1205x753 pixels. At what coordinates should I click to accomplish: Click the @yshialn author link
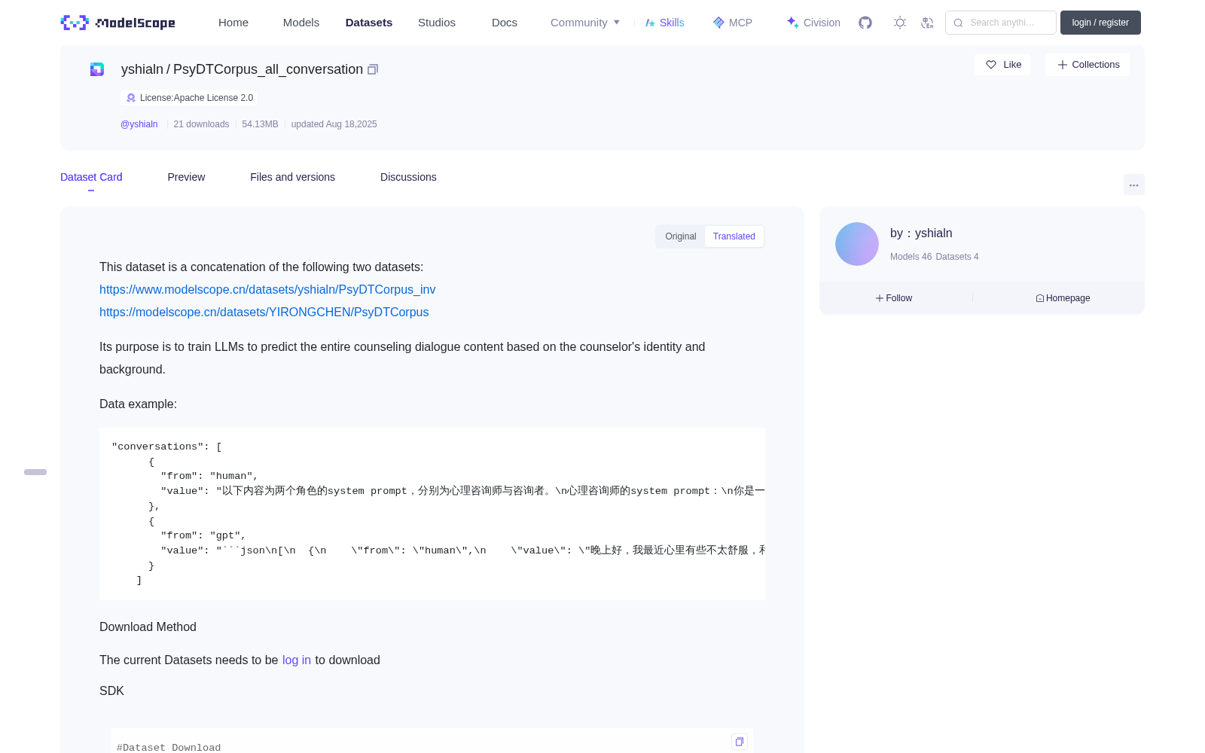pos(139,124)
